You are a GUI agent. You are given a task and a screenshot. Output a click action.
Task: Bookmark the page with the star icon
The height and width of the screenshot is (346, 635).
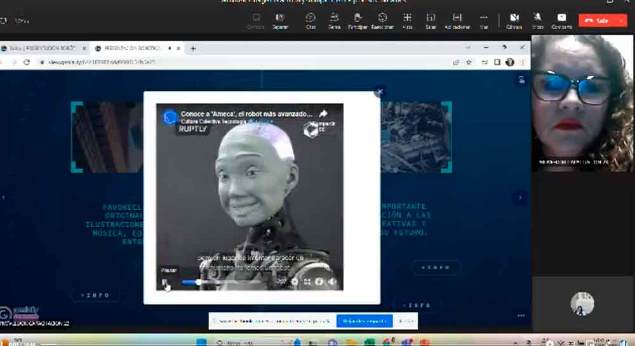pos(469,62)
